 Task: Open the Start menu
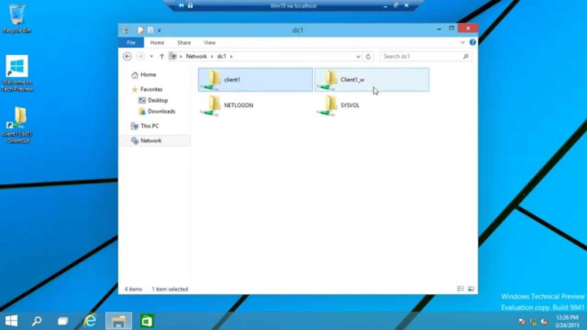point(11,321)
